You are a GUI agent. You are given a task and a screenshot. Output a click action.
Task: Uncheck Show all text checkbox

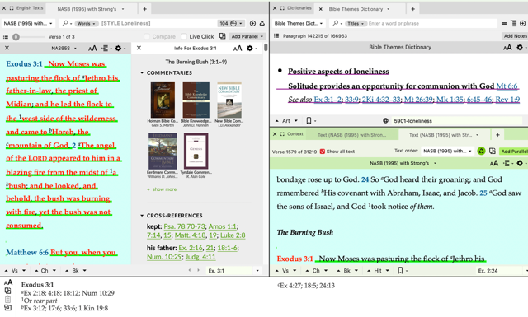tap(323, 152)
